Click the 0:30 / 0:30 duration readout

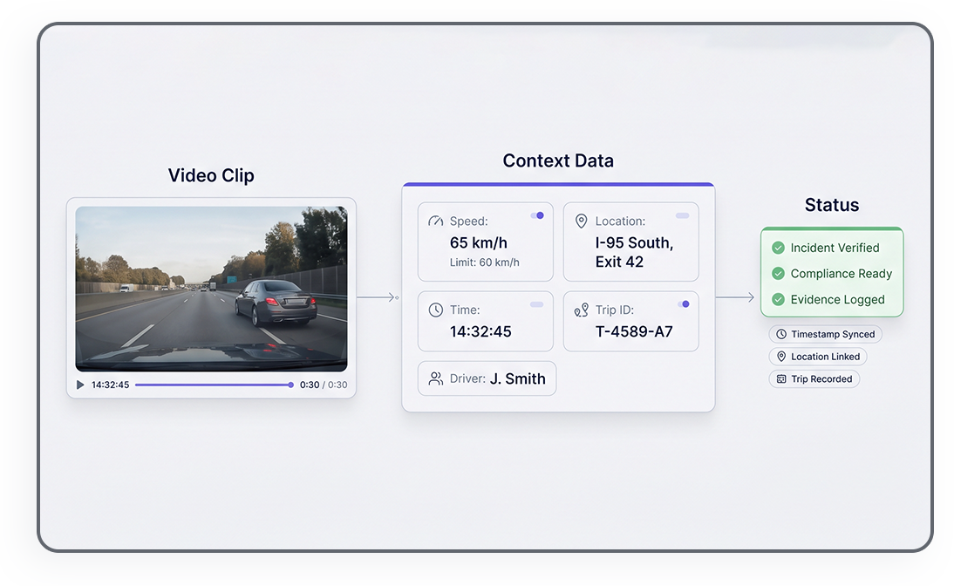click(324, 385)
